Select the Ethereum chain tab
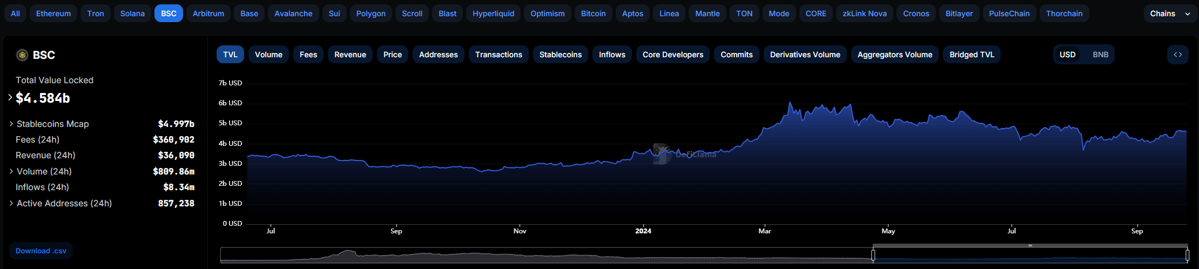The image size is (1199, 269). click(53, 14)
